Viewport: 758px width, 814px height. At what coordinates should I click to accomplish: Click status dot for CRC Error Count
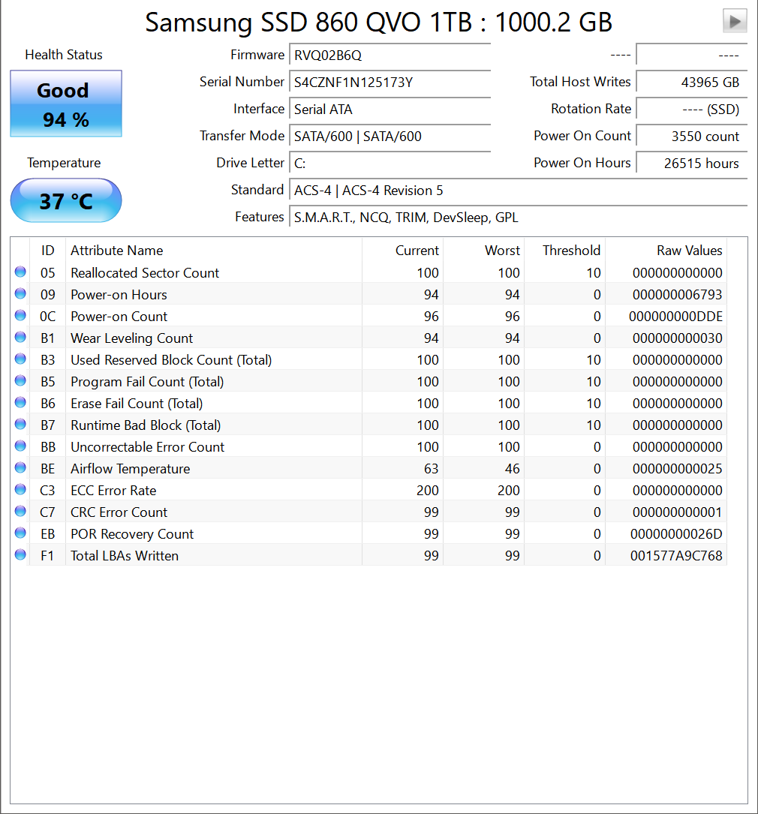(20, 512)
